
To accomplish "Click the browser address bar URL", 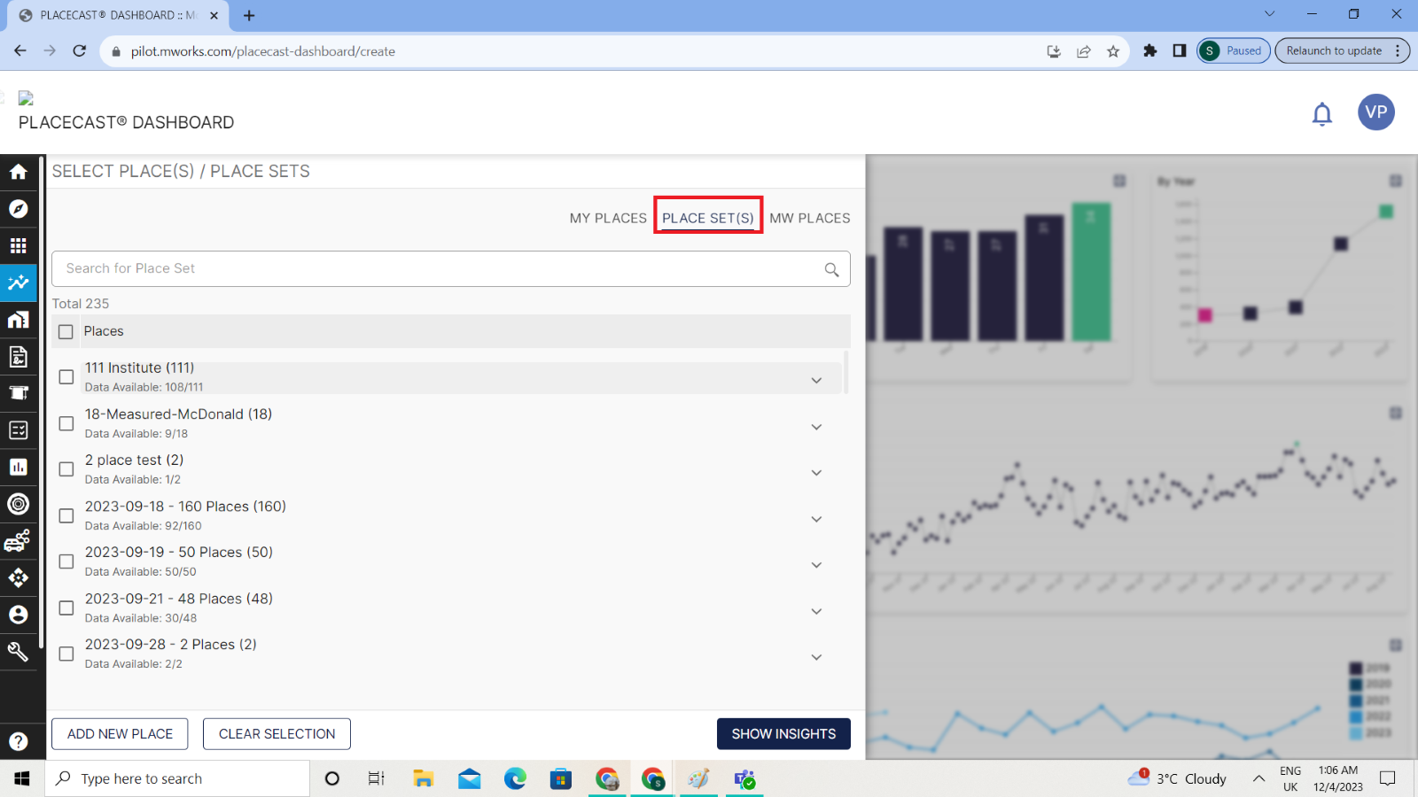I will click(x=263, y=51).
